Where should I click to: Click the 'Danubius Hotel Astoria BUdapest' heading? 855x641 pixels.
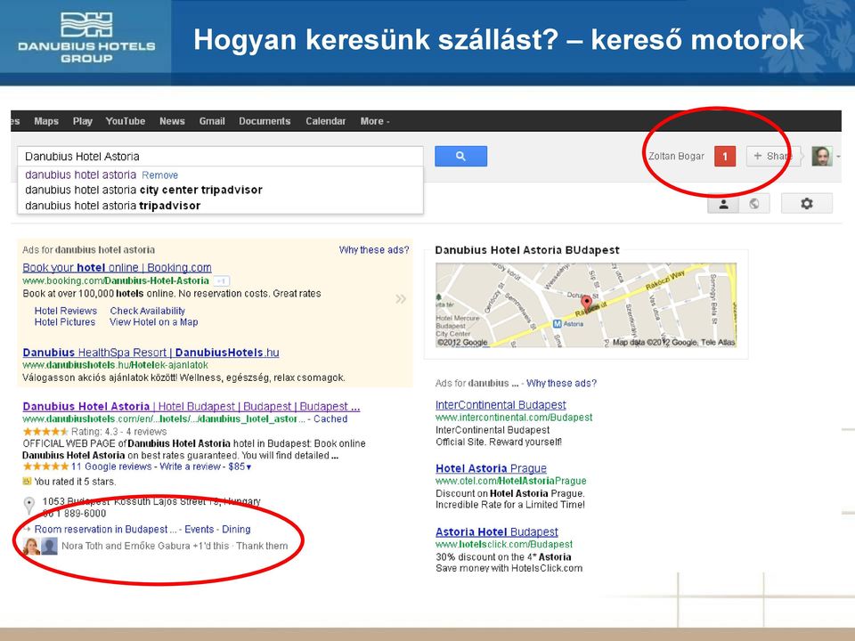(x=527, y=250)
